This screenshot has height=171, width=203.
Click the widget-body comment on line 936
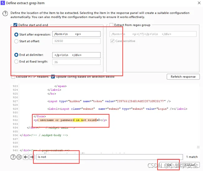click(x=49, y=135)
